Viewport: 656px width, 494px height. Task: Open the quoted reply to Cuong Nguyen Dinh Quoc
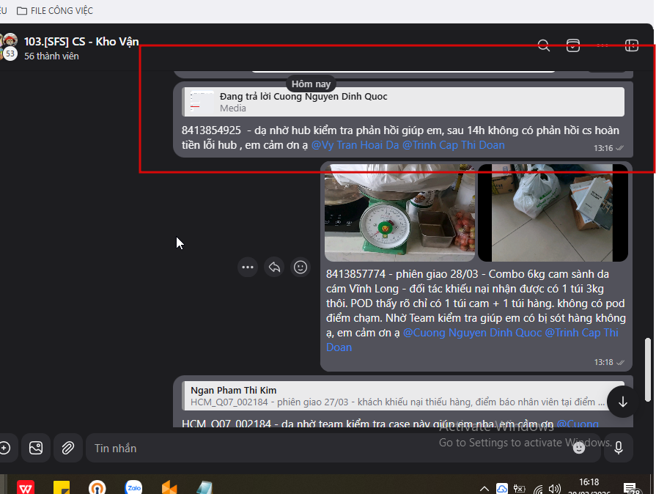pos(403,102)
